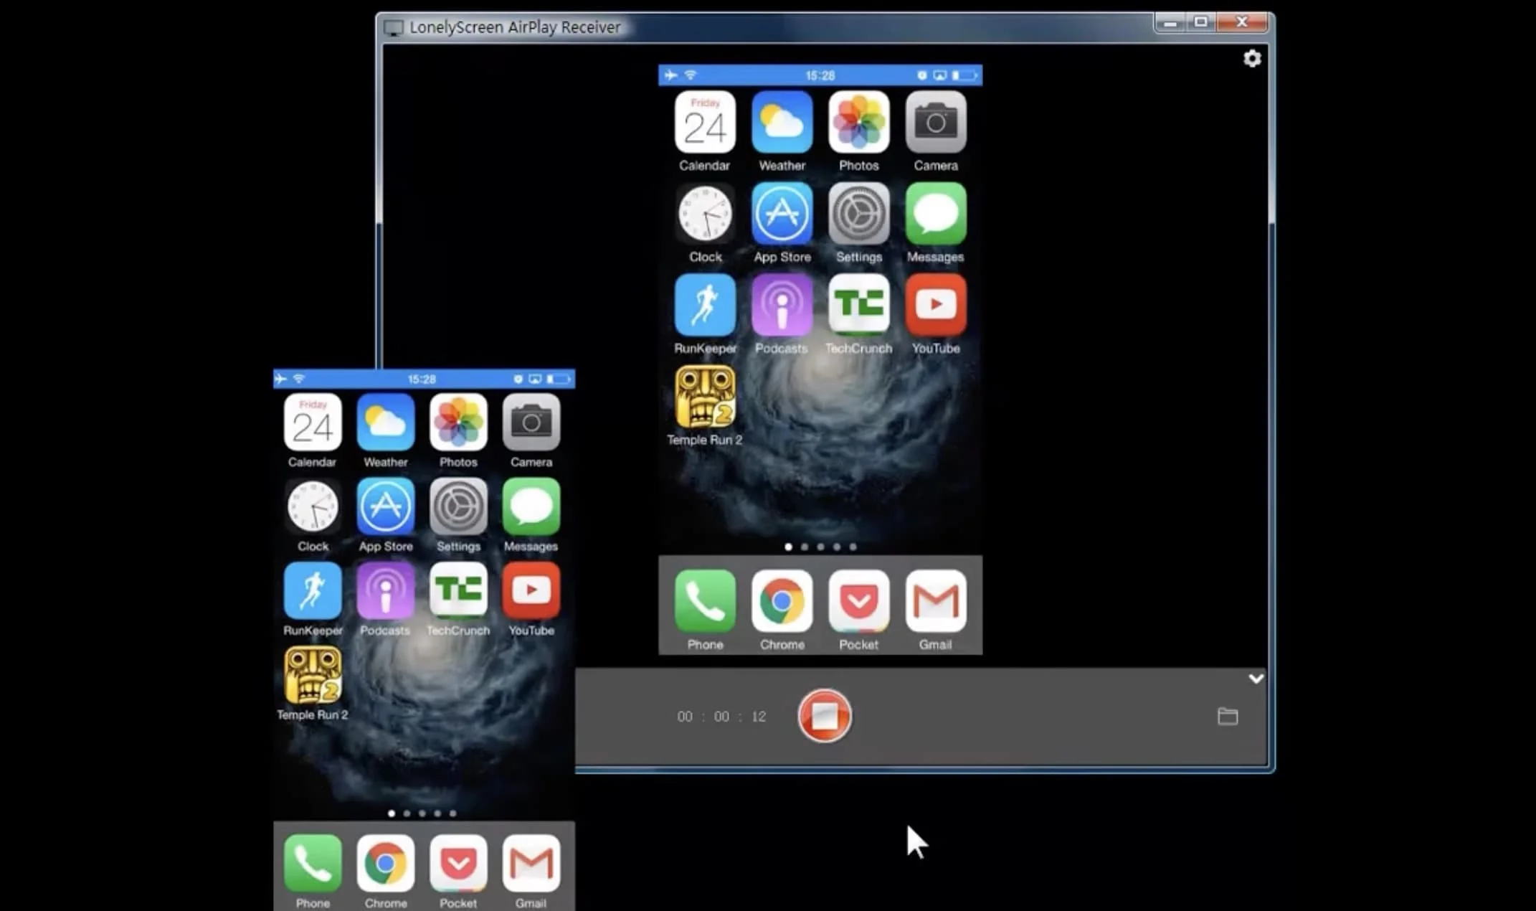Launch RunKeeper in LonelyScreen mirrored view
This screenshot has height=911, width=1536.
[705, 305]
